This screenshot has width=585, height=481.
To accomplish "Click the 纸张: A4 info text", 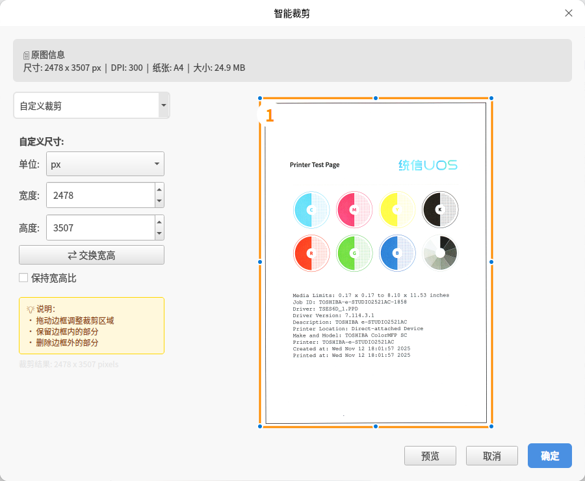I will coord(168,68).
